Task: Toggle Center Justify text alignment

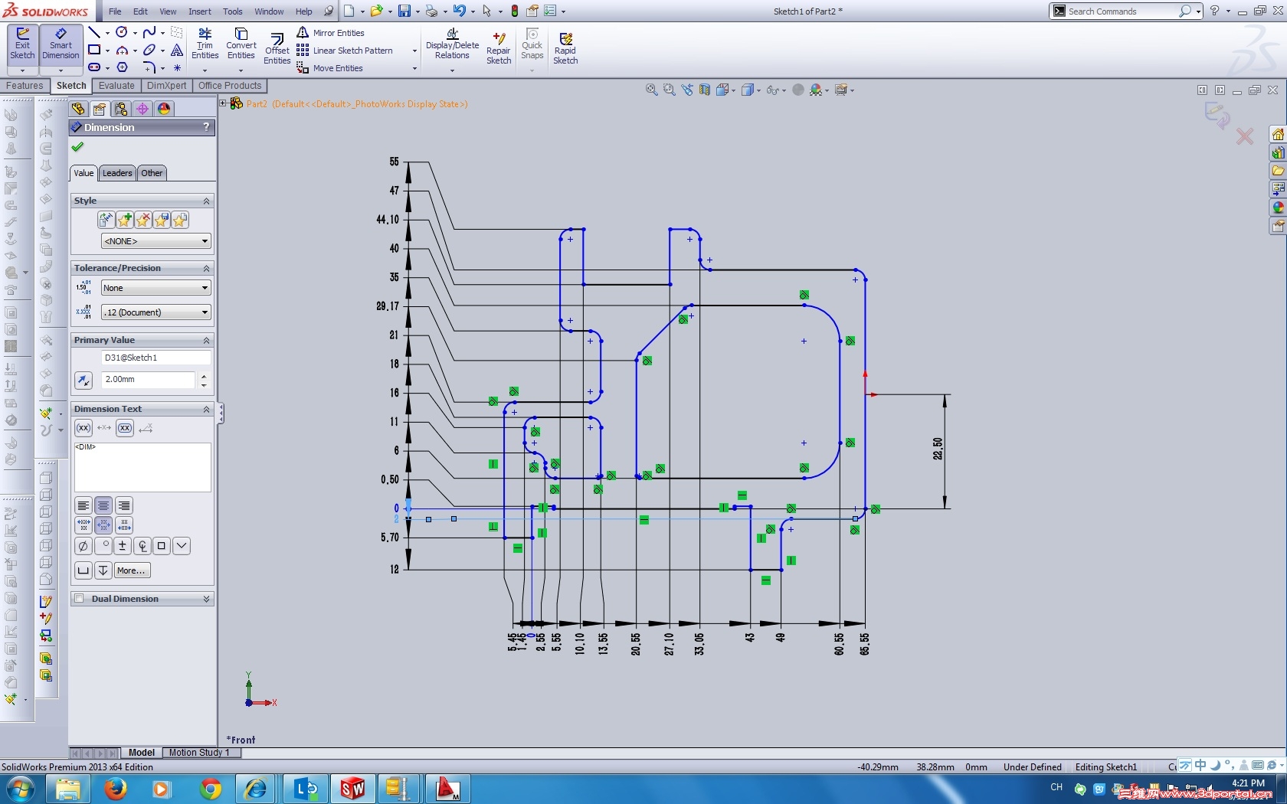Action: [103, 505]
